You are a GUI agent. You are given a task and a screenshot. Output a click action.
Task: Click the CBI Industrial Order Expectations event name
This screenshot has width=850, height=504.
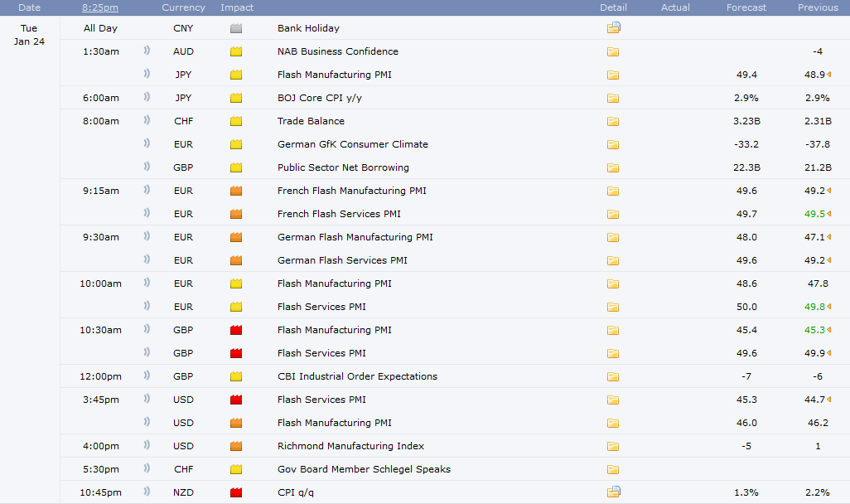pyautogui.click(x=357, y=376)
